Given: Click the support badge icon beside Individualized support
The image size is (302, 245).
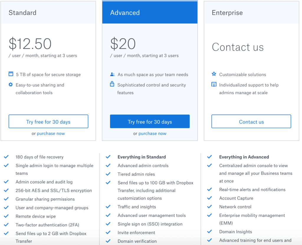Looking at the screenshot, I should [x=214, y=84].
